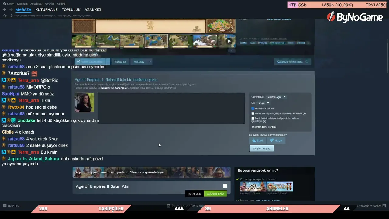389x219 pixels.
Task: Click the plus icon next to Oyun Ekle
Action: click(5, 206)
